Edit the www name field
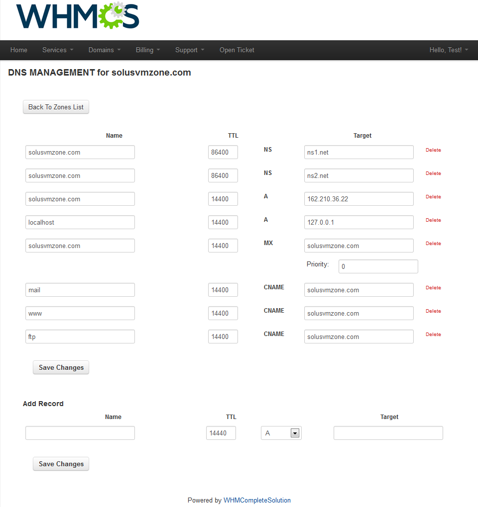Viewport: 478px width, 507px height. (x=80, y=313)
